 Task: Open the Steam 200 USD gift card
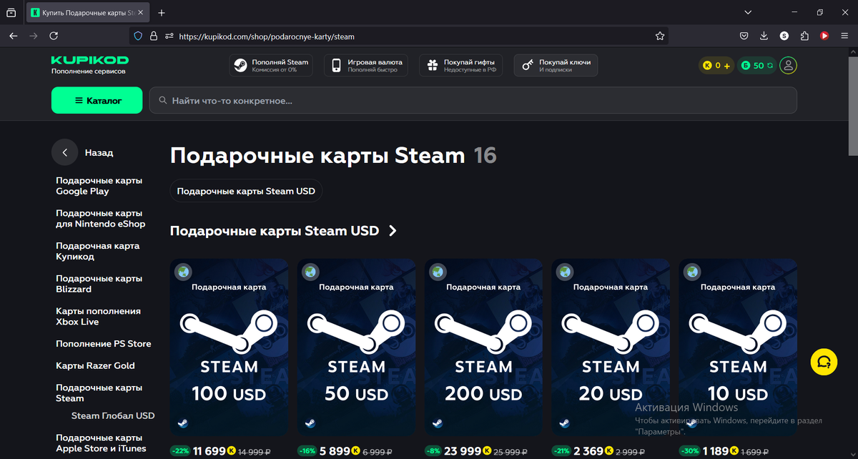[x=483, y=347]
